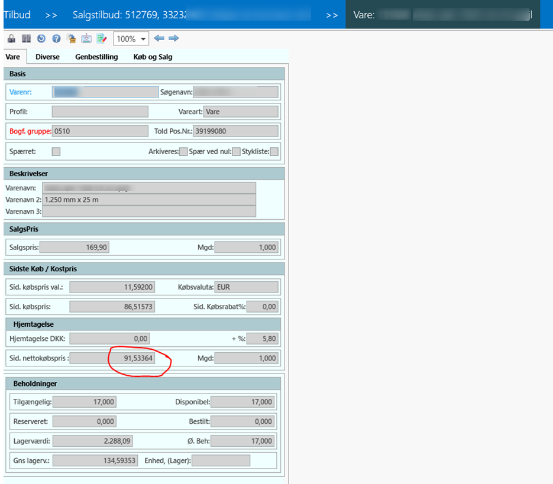Click Mgd field beside Sid. nettokøbspris
553x484 pixels.
(247, 358)
